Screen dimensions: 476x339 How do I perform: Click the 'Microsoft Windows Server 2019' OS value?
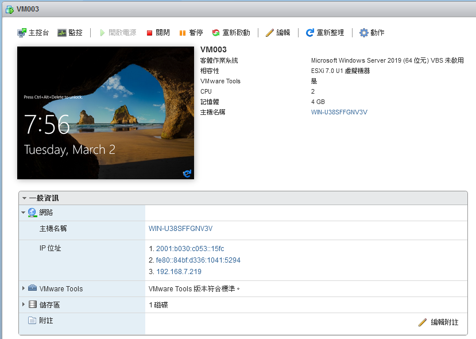point(388,60)
